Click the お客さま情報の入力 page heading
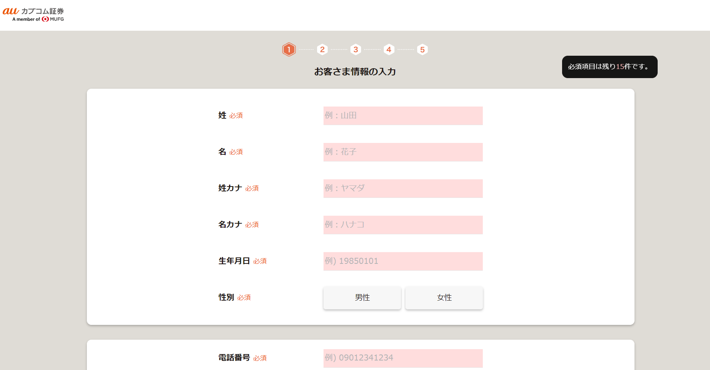 click(355, 72)
